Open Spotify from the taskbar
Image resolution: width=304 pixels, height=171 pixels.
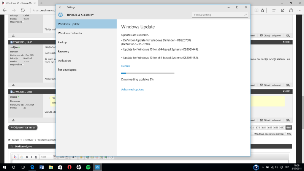click(88, 167)
